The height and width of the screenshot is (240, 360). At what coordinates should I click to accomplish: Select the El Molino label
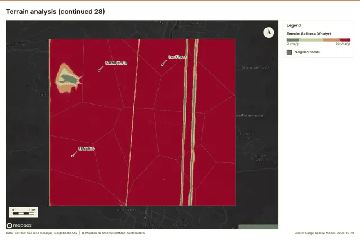(86, 149)
